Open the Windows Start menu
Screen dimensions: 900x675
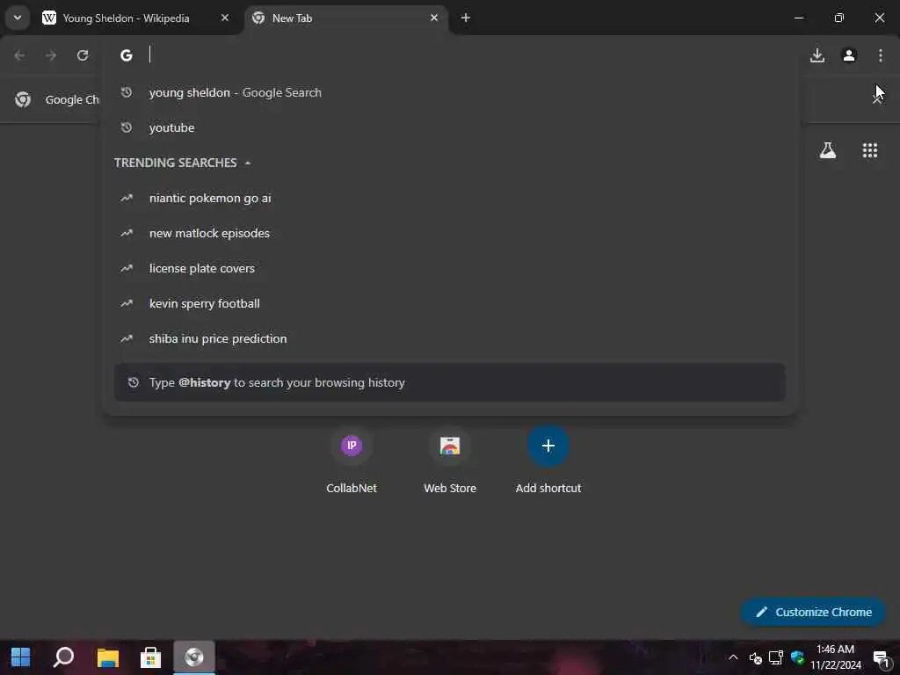pos(21,657)
